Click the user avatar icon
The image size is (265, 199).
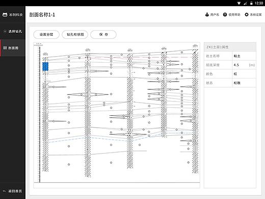click(207, 15)
